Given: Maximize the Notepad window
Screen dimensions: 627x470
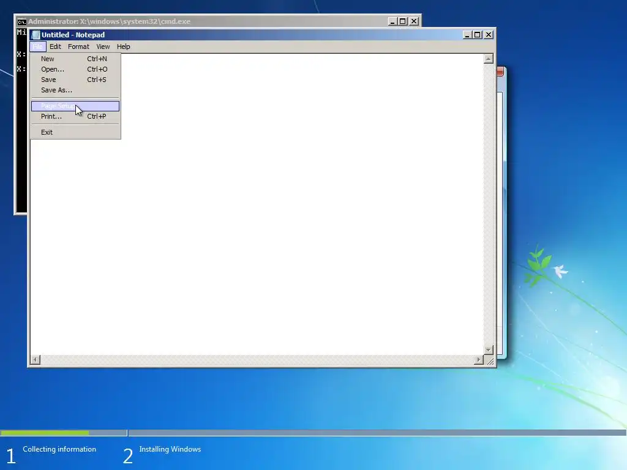Looking at the screenshot, I should tap(477, 35).
